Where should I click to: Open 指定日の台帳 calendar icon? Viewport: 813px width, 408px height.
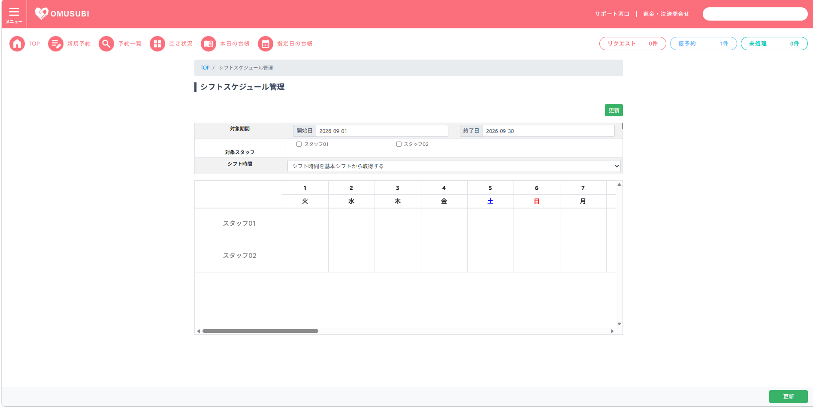click(x=266, y=44)
